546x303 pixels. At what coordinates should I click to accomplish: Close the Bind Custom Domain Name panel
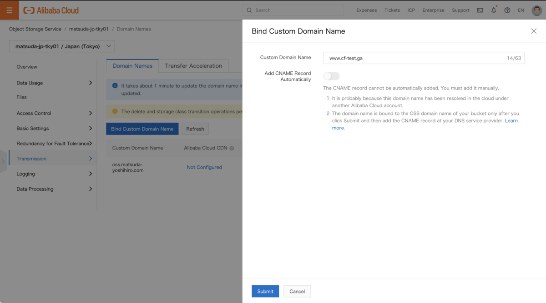pos(534,31)
